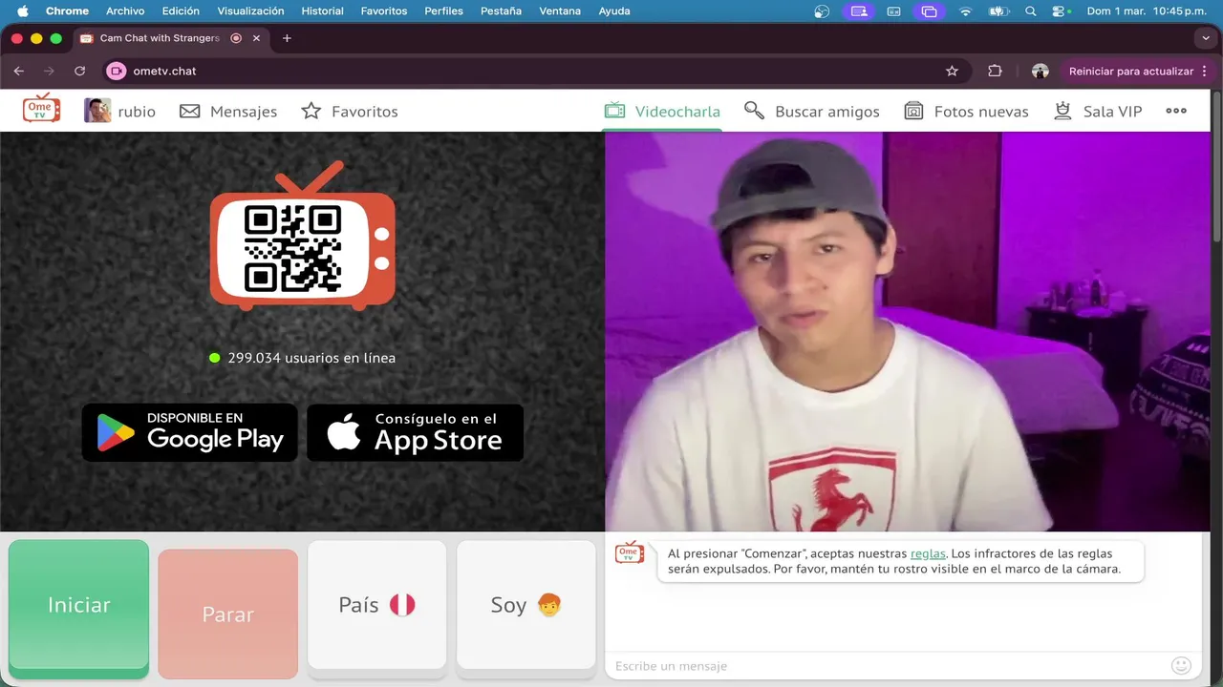Click the OmeTV logo in the site header

click(x=41, y=109)
